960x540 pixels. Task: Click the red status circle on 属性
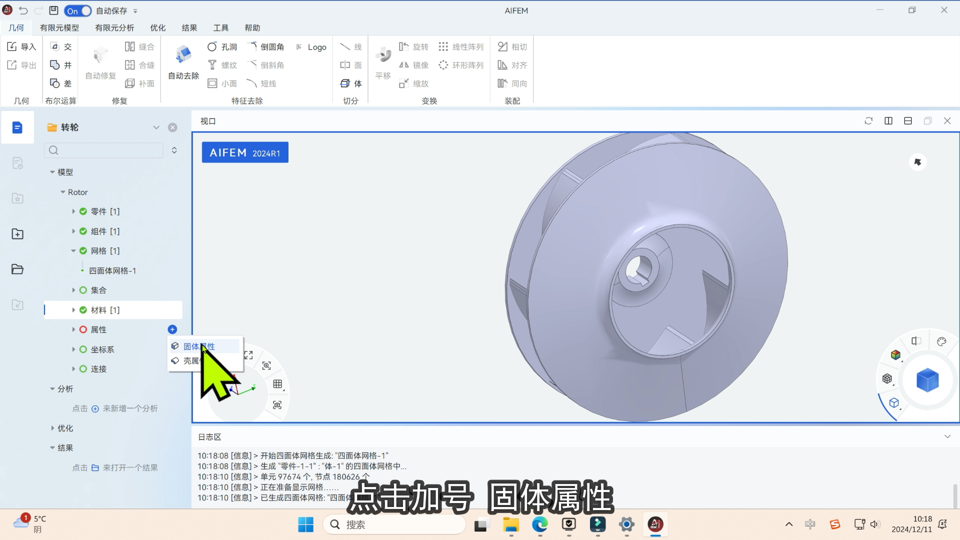(x=83, y=329)
